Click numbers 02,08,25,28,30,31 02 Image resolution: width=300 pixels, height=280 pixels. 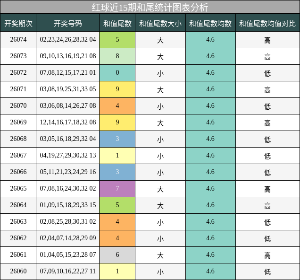pyautogui.click(x=68, y=221)
